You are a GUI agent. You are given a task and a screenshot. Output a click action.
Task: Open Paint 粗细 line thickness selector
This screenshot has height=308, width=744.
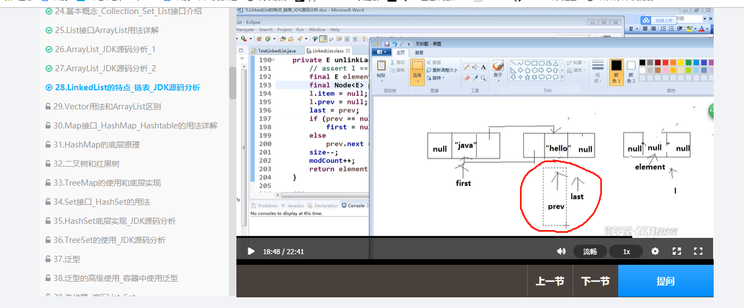click(x=598, y=70)
